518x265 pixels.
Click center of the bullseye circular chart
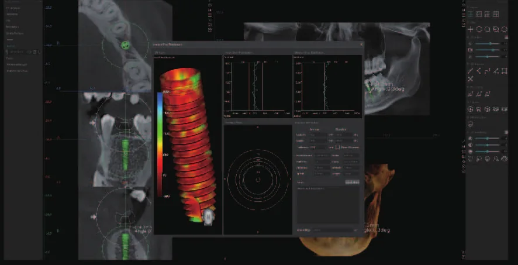pyautogui.click(x=258, y=180)
